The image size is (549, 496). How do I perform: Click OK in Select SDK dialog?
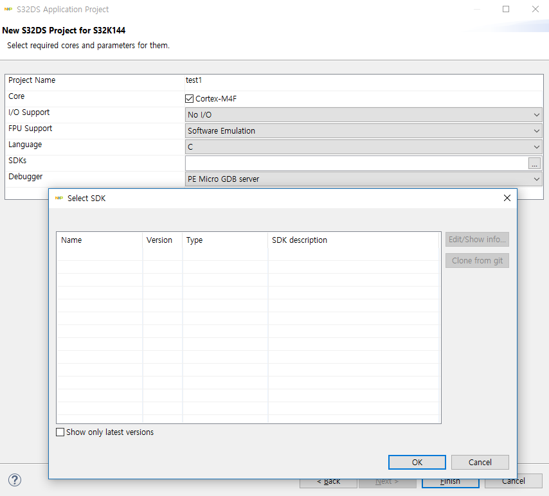click(417, 463)
